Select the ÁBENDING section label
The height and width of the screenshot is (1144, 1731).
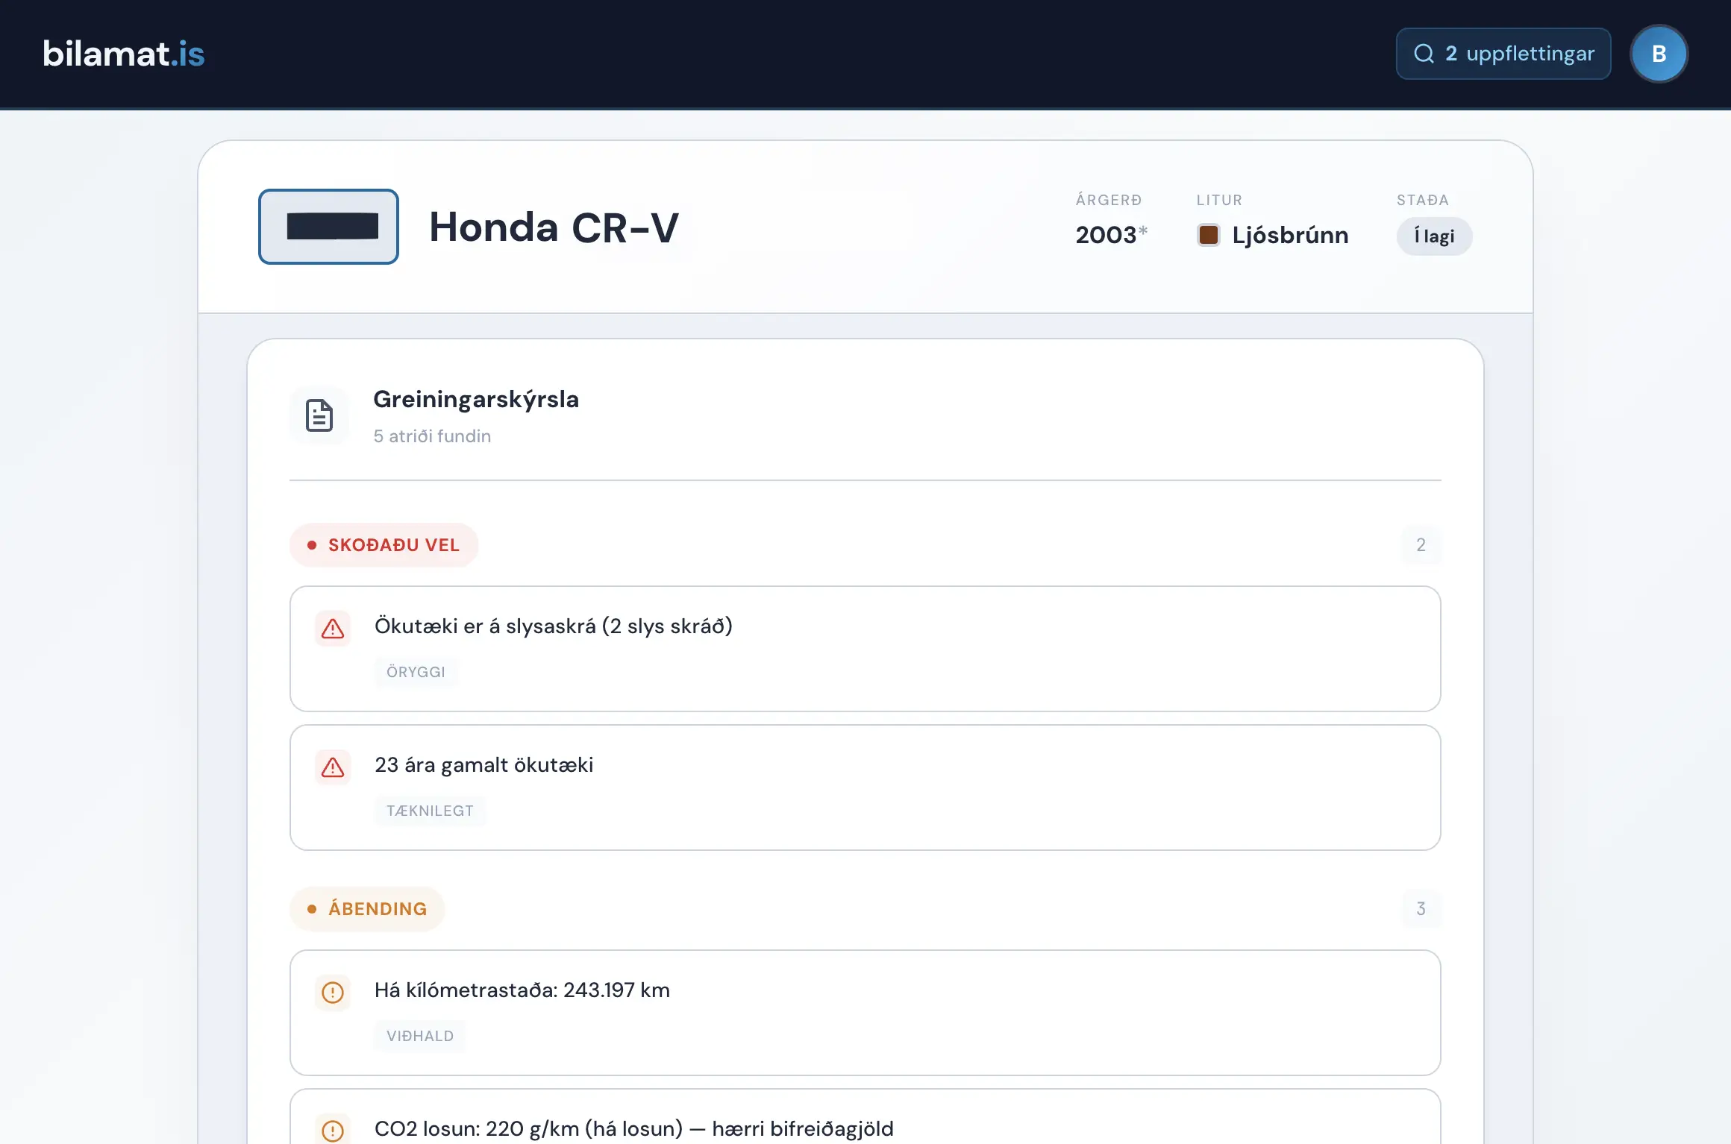tap(367, 909)
